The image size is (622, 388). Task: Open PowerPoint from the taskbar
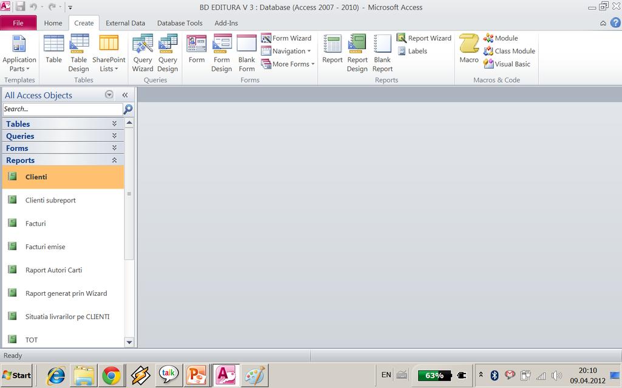click(x=196, y=375)
